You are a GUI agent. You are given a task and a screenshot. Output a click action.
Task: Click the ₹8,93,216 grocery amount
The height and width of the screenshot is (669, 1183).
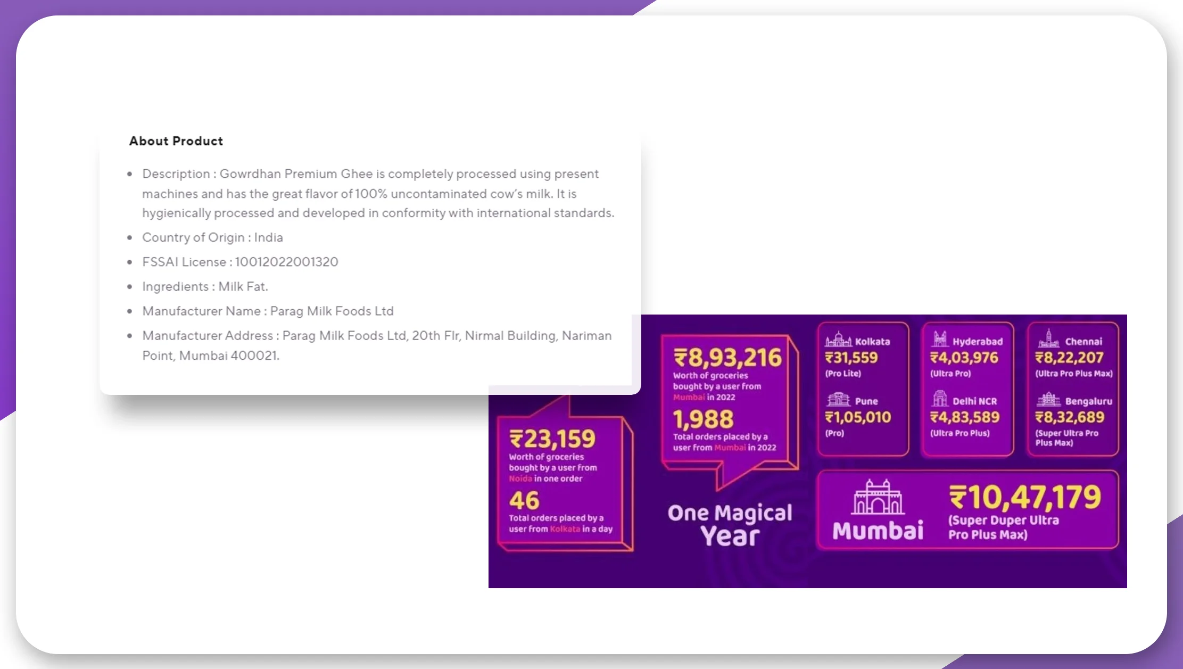tap(727, 358)
